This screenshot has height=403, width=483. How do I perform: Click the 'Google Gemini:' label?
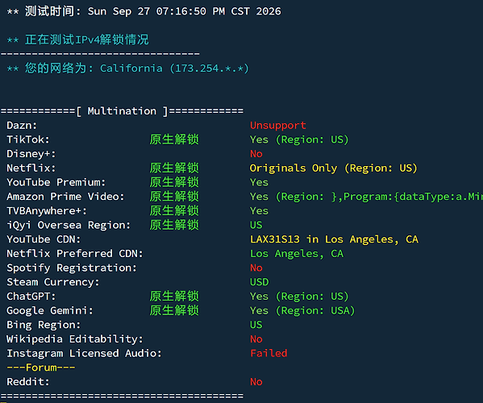tap(50, 310)
